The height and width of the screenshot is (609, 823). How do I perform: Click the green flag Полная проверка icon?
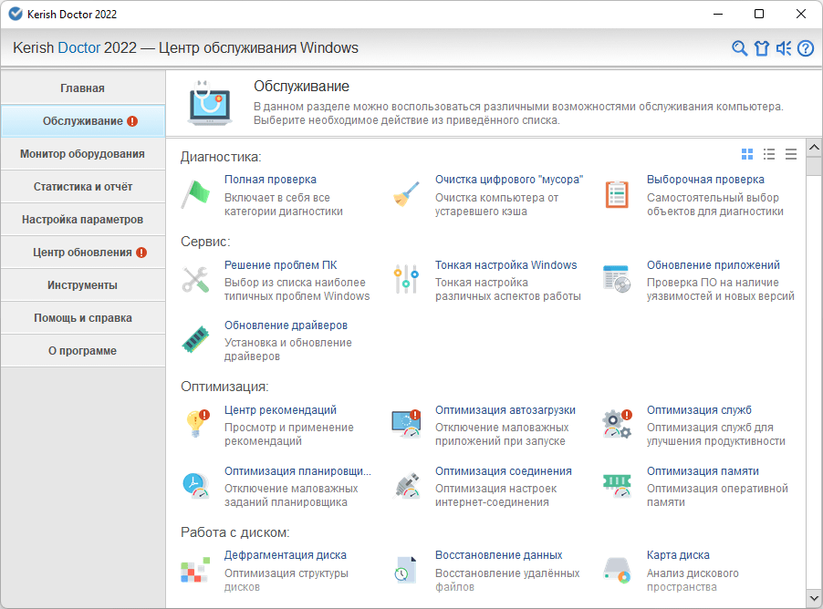click(196, 193)
